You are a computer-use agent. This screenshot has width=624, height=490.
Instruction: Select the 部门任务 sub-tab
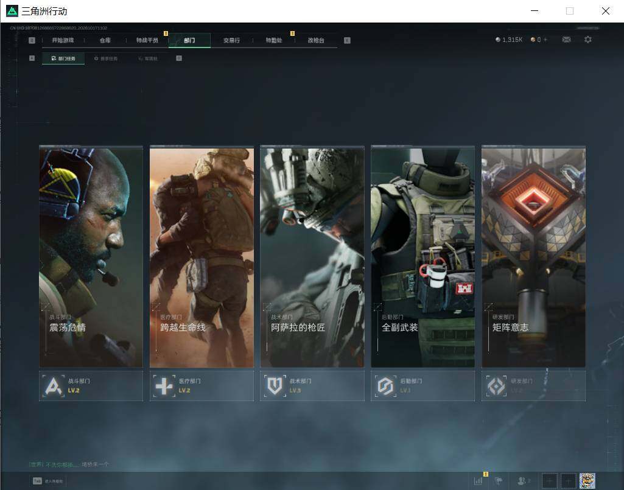(x=63, y=58)
